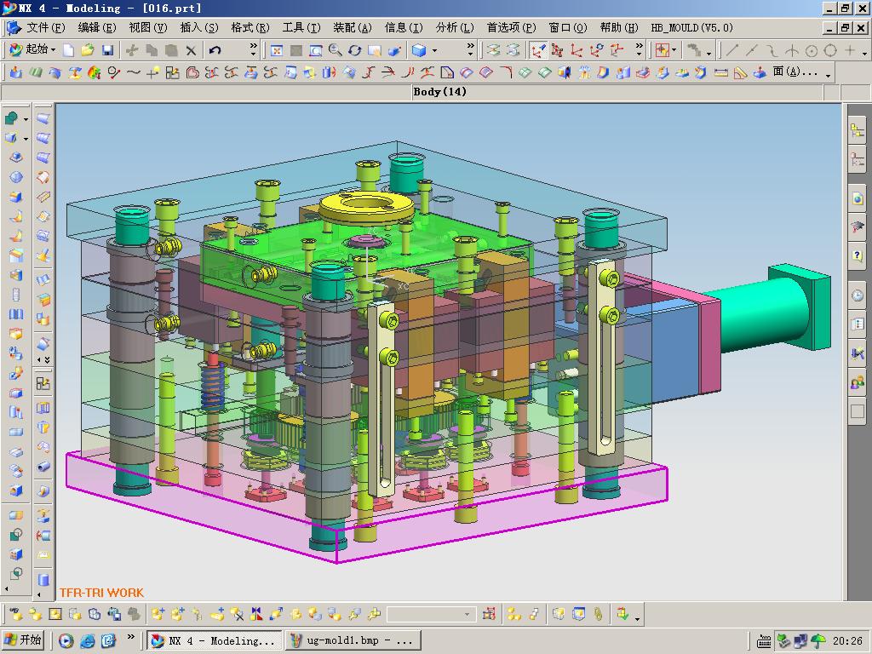Open the New file icon
Viewport: 872px width, 654px height.
coord(69,50)
